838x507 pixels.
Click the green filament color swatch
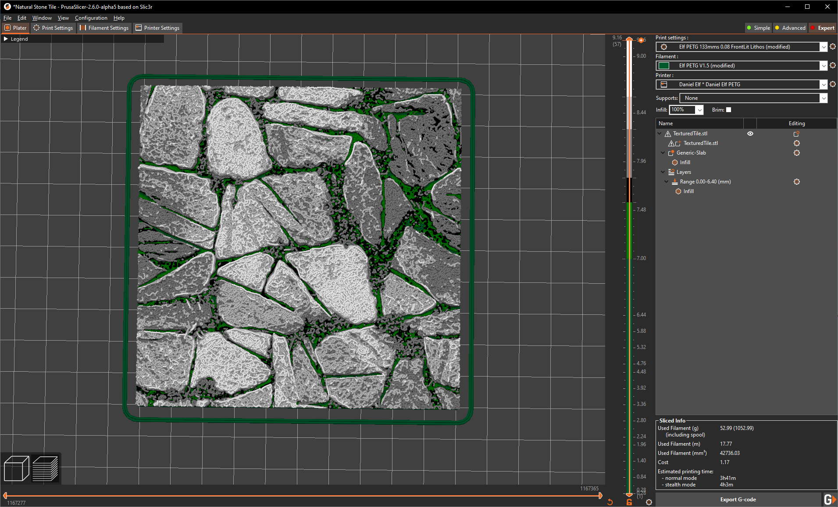point(664,66)
